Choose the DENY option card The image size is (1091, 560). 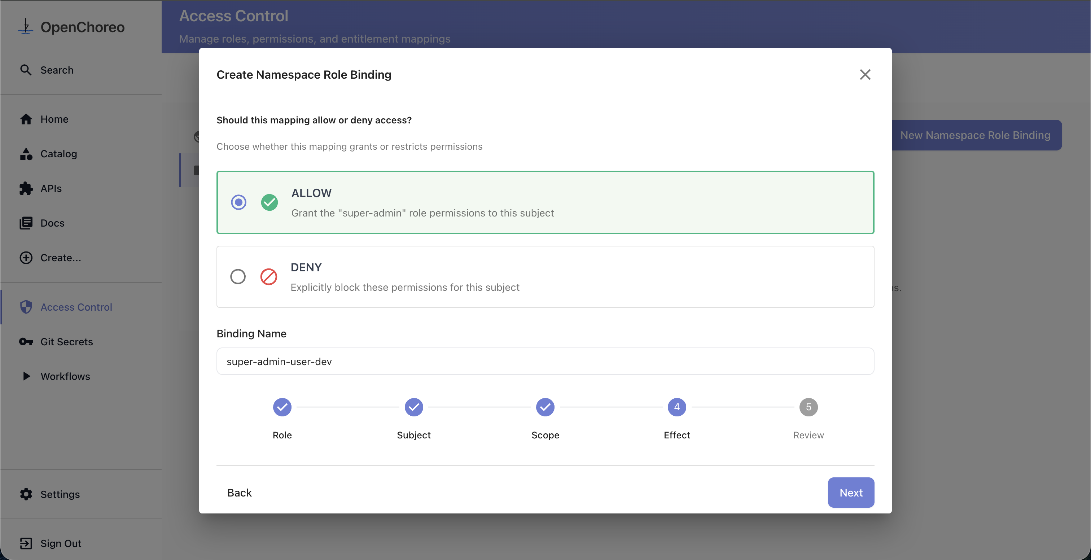pos(545,277)
